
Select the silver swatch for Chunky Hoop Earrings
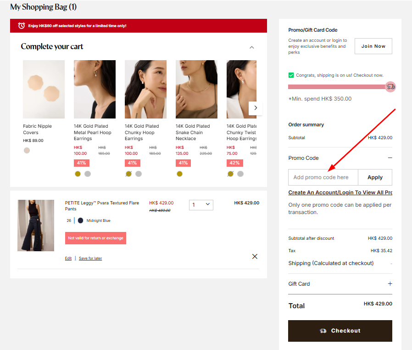coord(138,174)
